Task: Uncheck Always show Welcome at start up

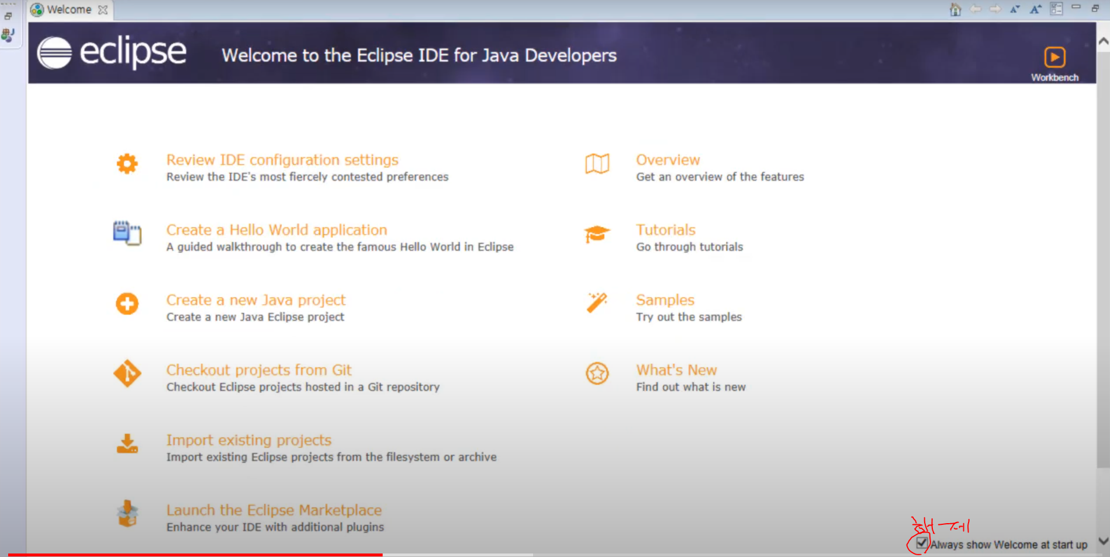Action: 922,544
